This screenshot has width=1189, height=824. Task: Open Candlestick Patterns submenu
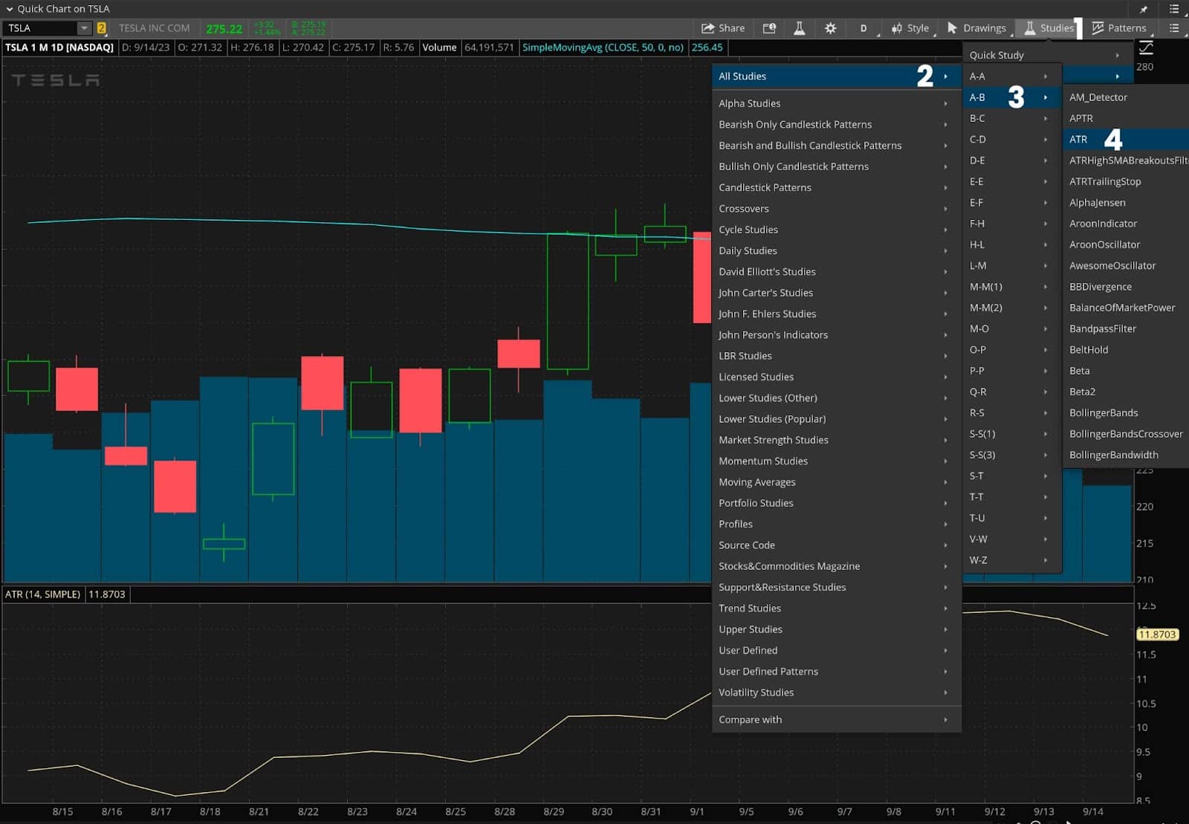point(837,187)
